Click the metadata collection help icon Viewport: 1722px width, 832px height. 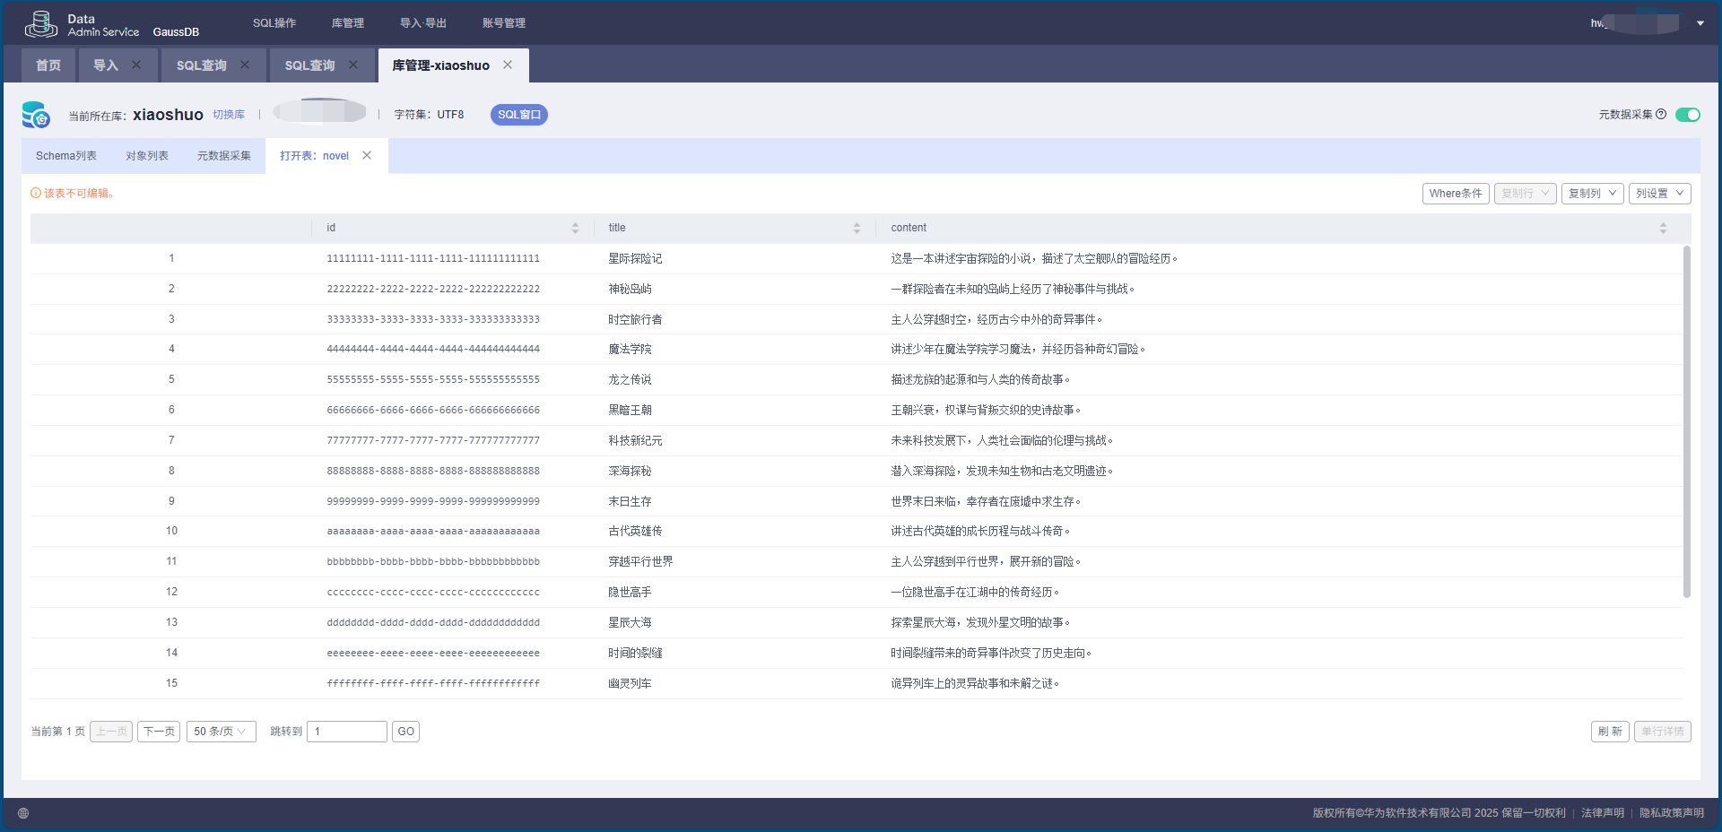(1661, 115)
